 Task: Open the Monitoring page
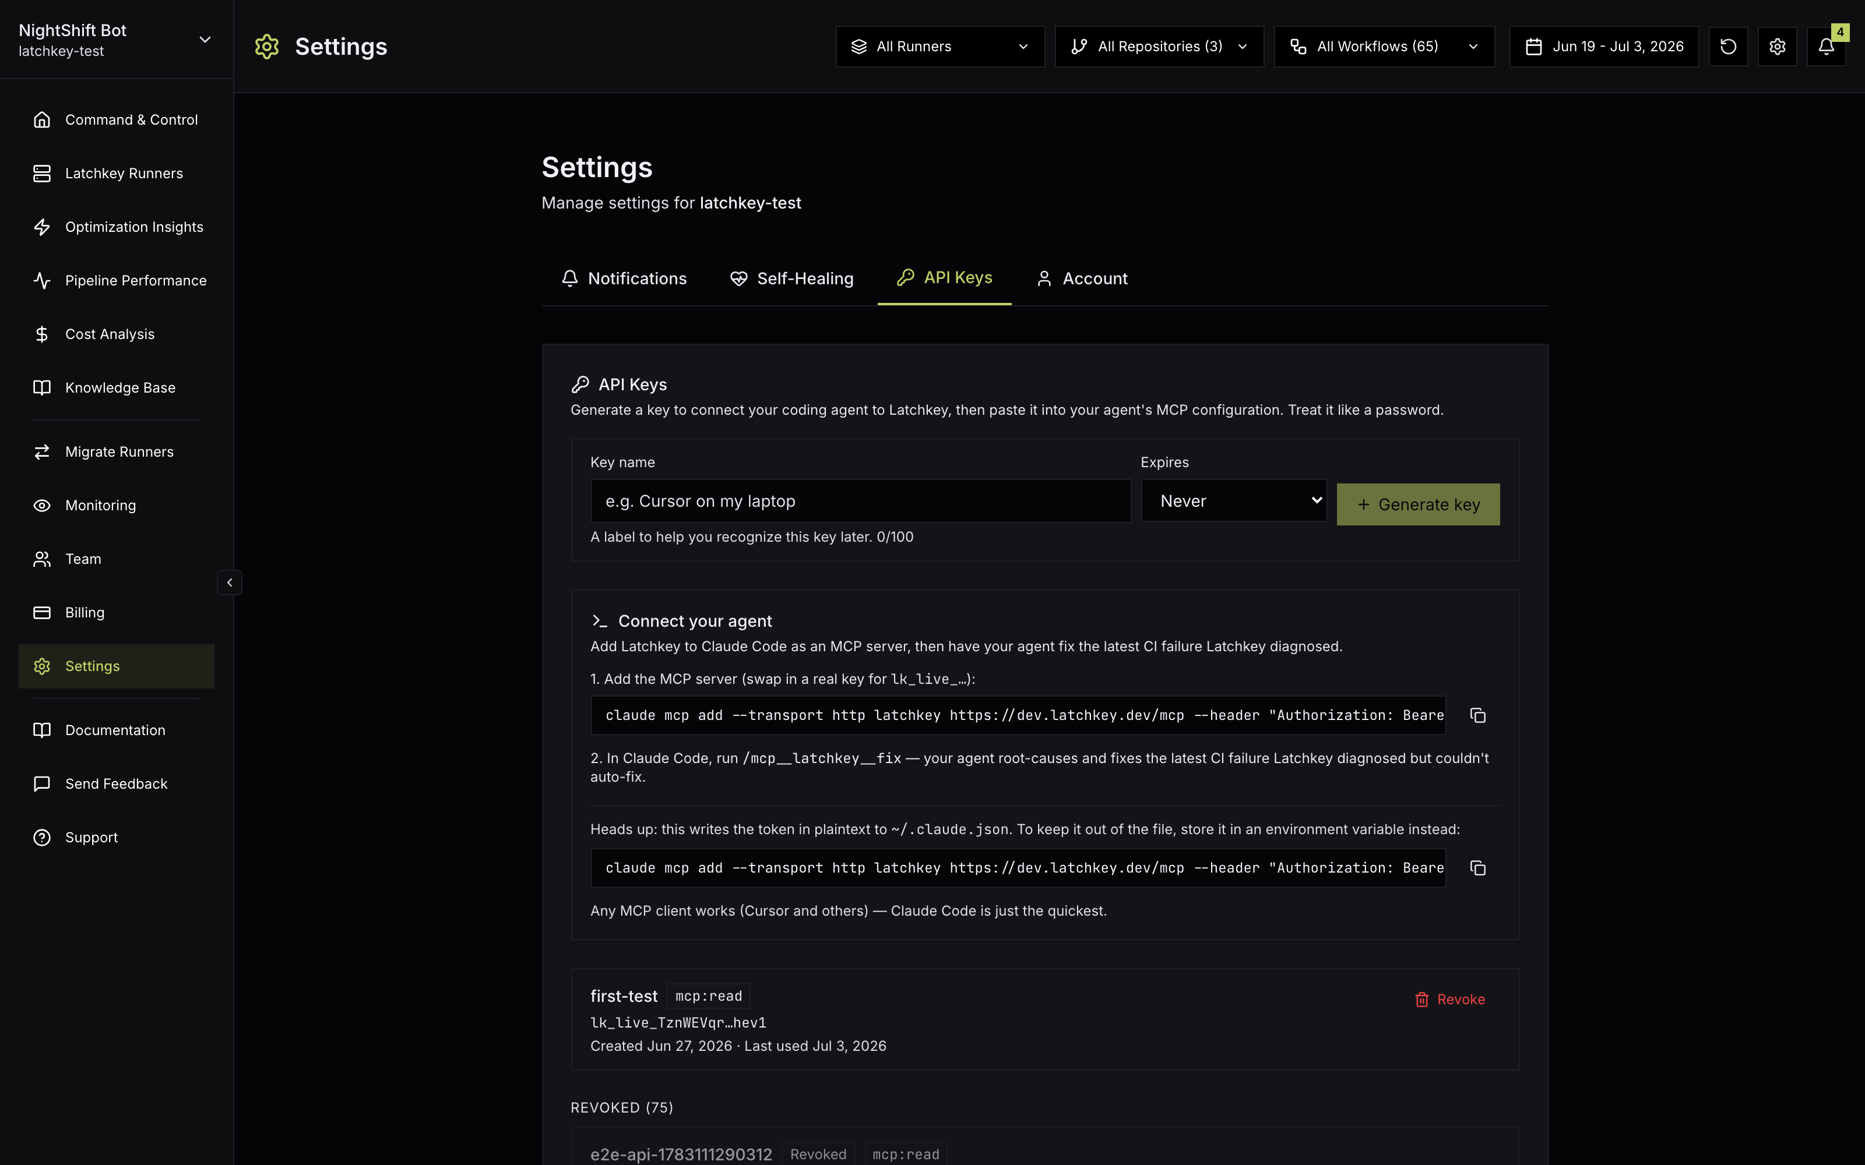(x=117, y=506)
